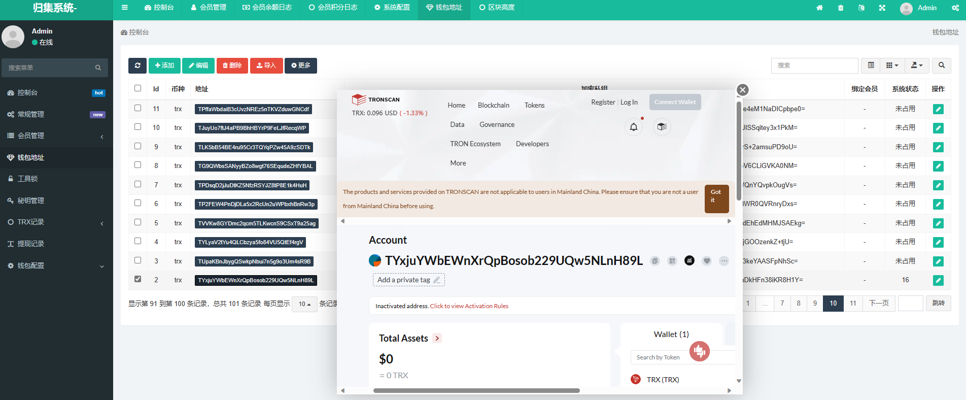966x400 pixels.
Task: Open the 区块高度 top tab
Action: click(x=497, y=8)
